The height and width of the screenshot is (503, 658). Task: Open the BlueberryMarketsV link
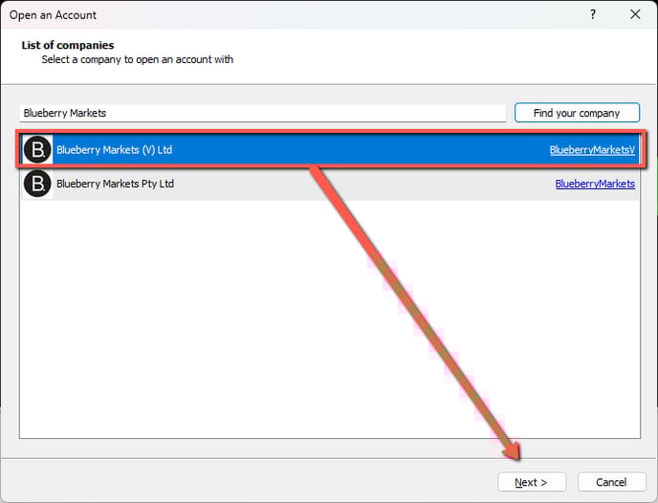[x=592, y=150]
